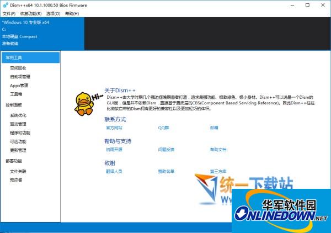This screenshot has width=331, height=233.
Task: Select the Windows 10 专业版 x64 image tile
Action: pyautogui.click(x=42, y=34)
